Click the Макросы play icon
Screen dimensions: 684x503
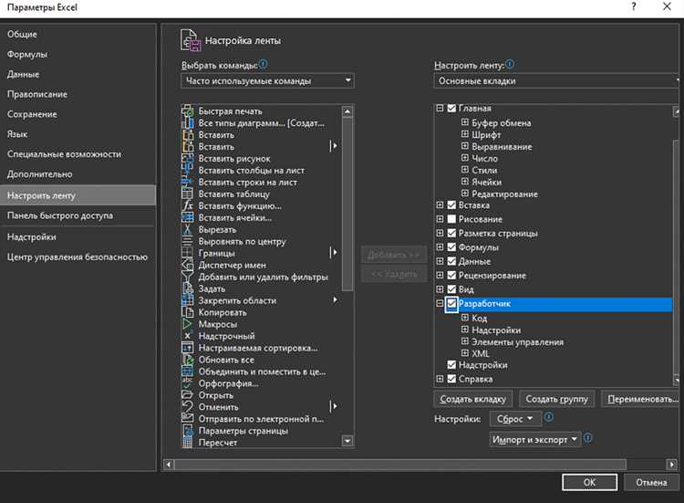187,324
